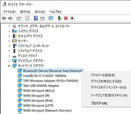
Task: Expand the サウンド、ビデオ、およびゲーム コントローラー node
Action: (x=9, y=26)
